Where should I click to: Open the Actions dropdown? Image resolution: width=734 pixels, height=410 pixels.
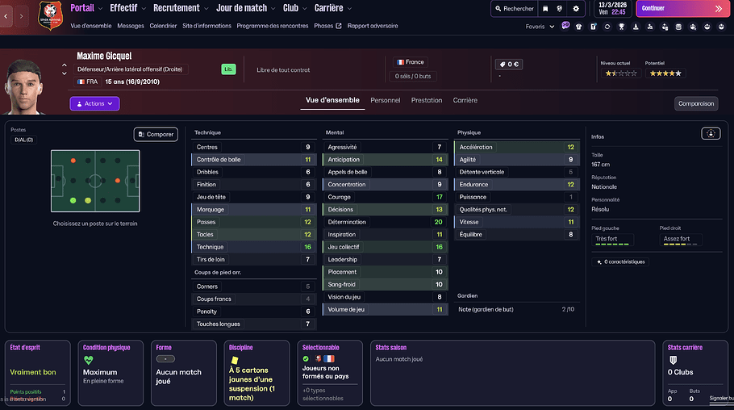pyautogui.click(x=94, y=103)
